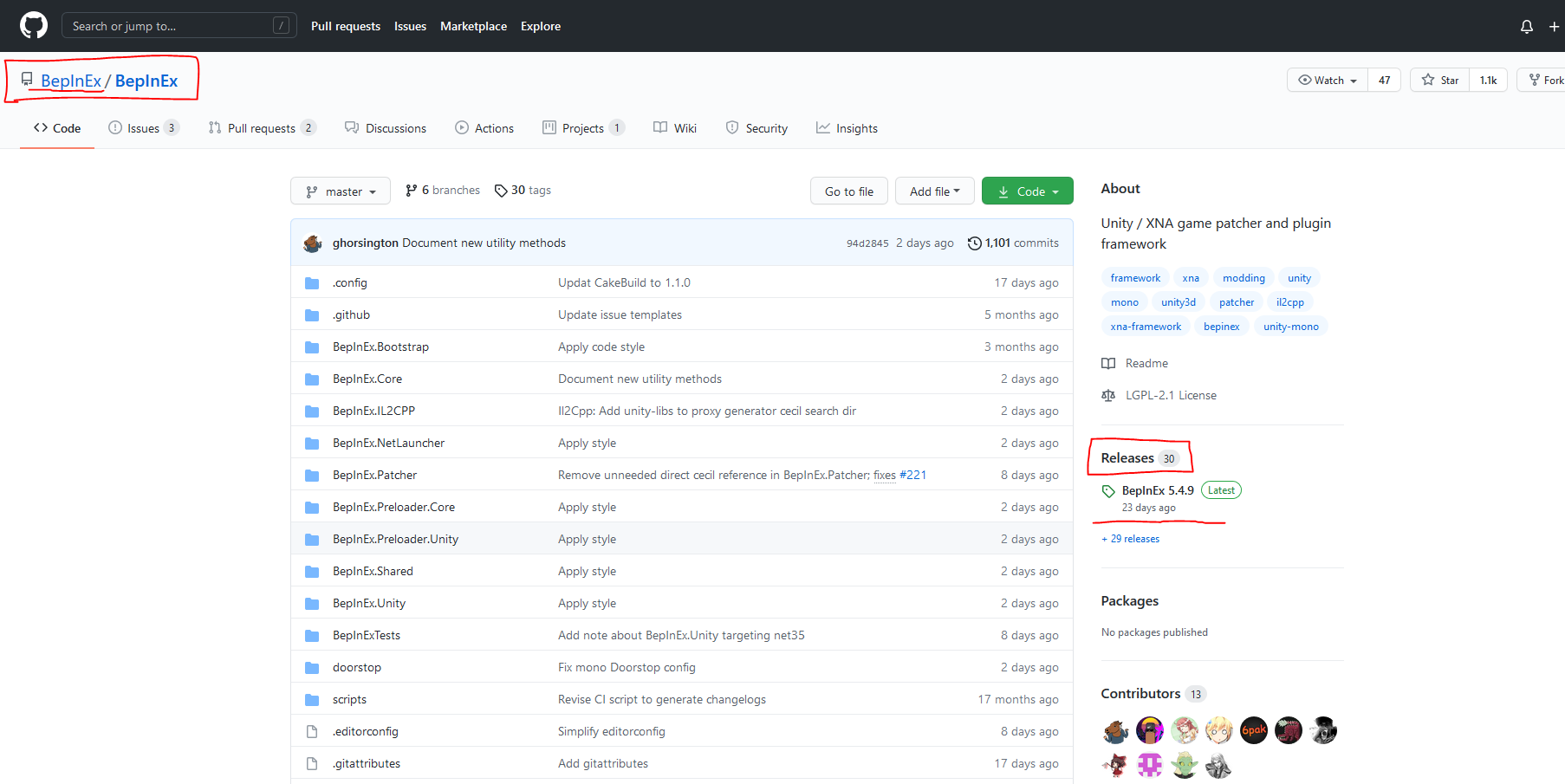Open the Actions tab
Screen dimensions: 1565x784
484,128
